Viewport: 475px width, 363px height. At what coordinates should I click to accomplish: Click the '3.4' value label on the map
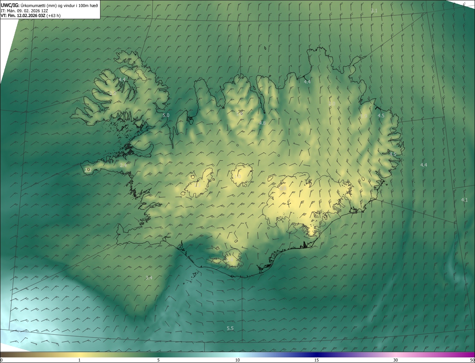149,278
